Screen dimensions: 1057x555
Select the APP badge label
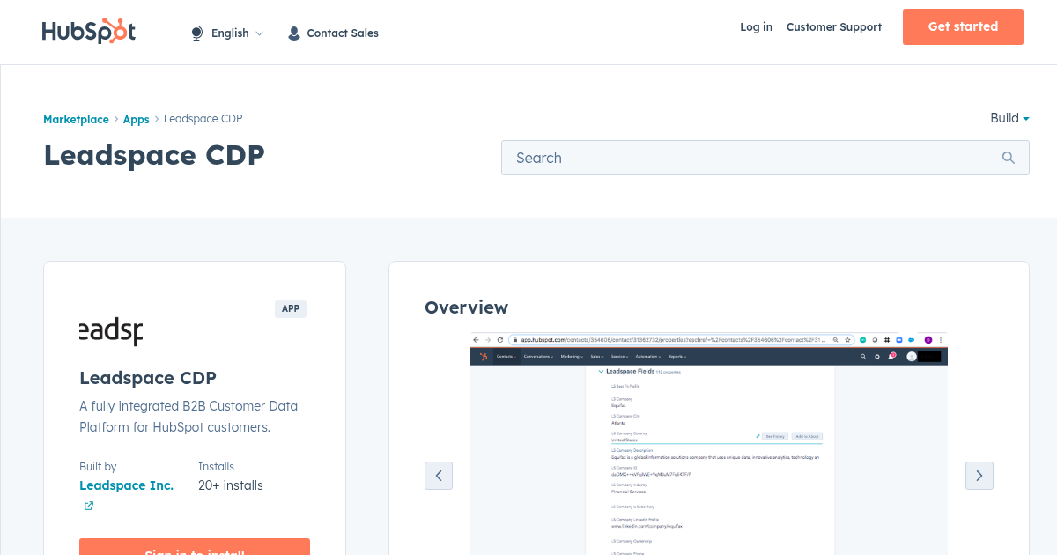coord(291,309)
